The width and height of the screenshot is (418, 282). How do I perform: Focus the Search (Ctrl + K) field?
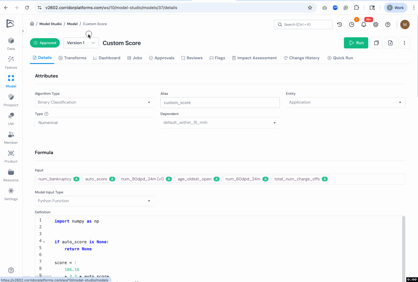(x=303, y=25)
